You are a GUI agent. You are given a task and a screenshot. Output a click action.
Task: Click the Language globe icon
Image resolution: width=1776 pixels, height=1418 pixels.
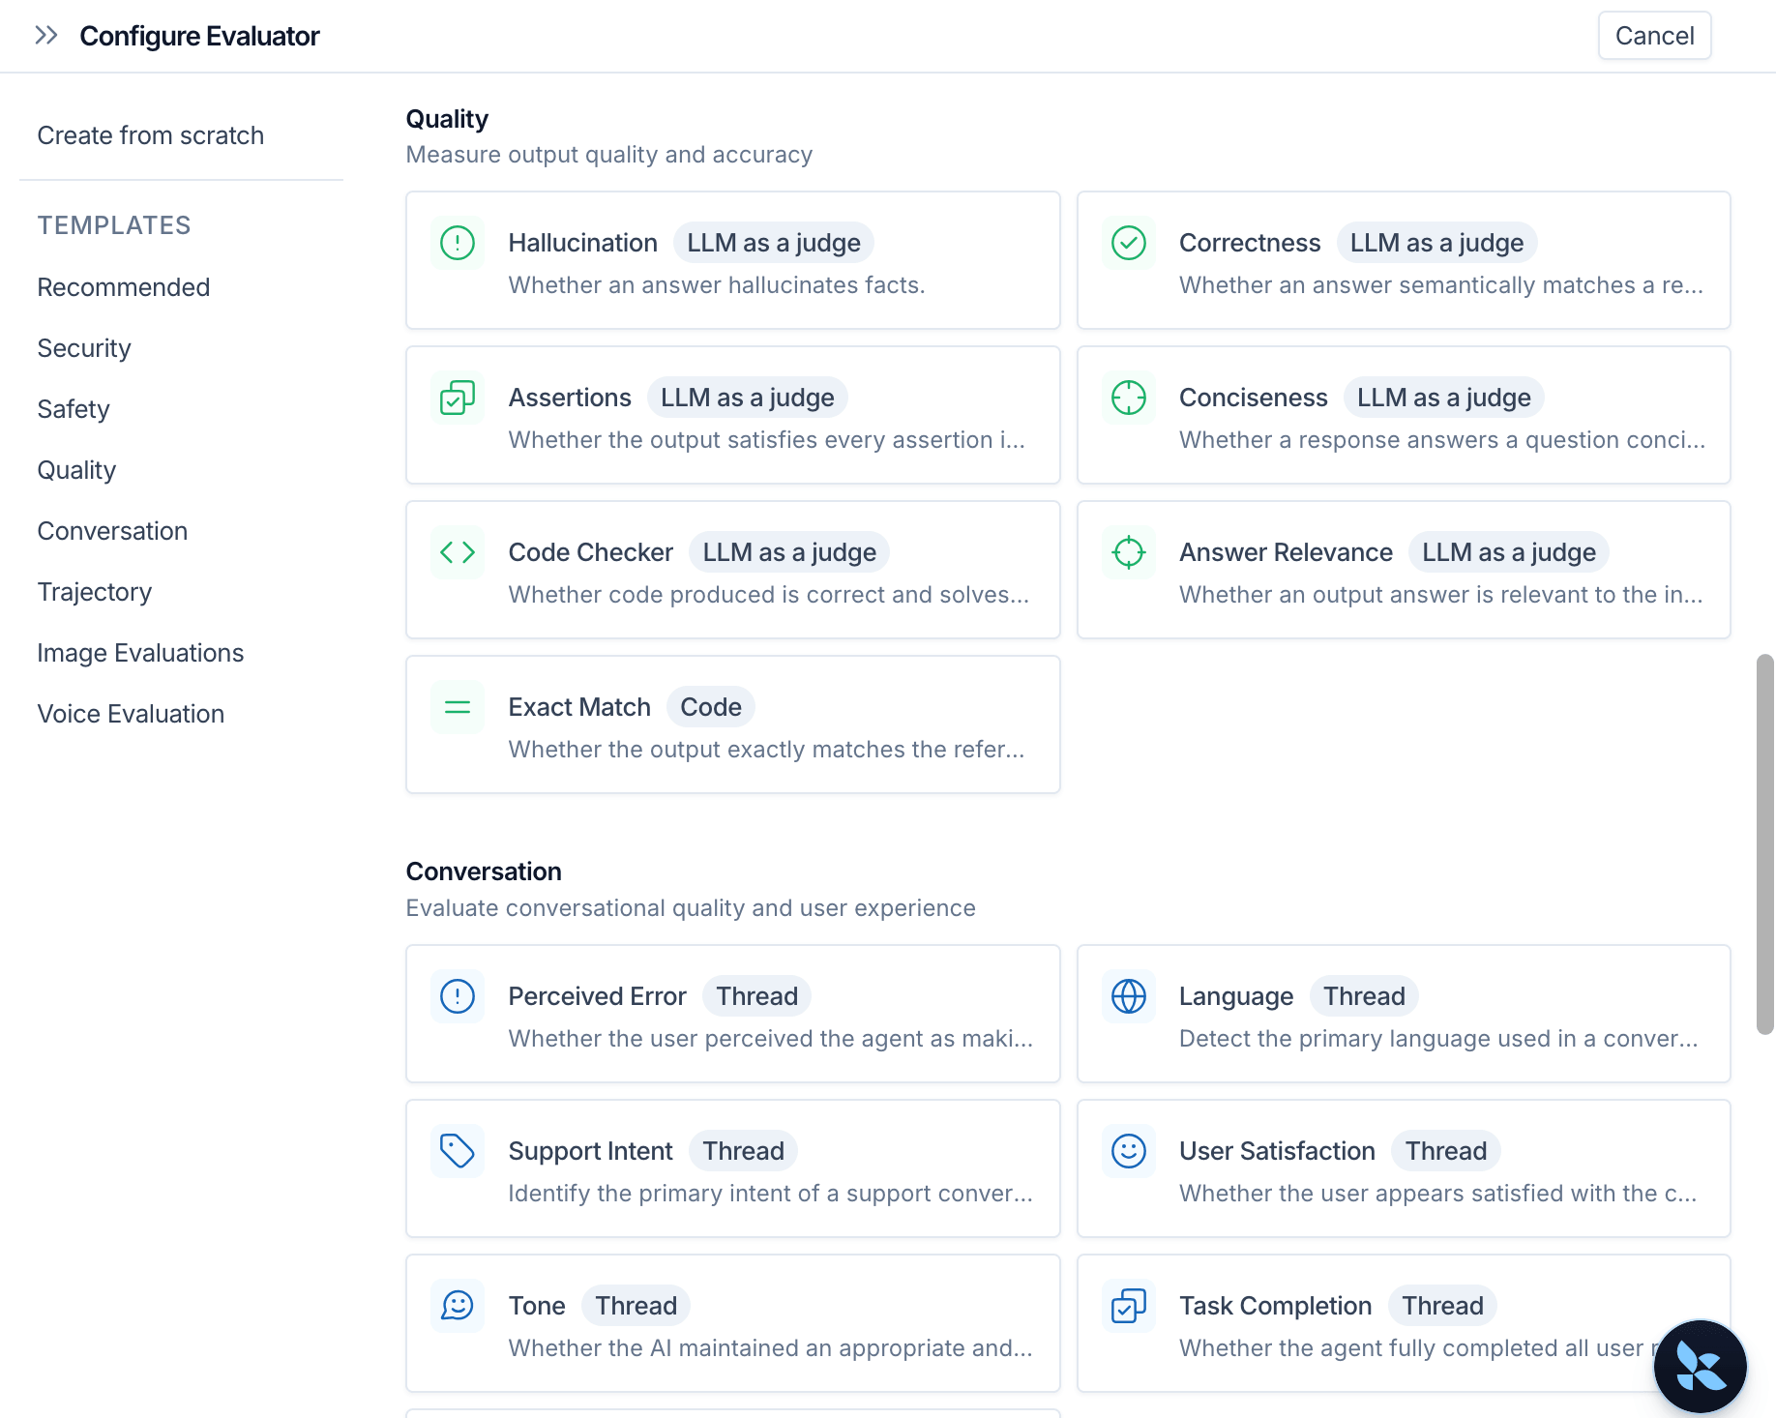coord(1129,996)
